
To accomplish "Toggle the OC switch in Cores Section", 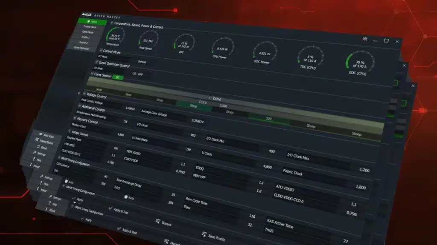I will coord(118,77).
